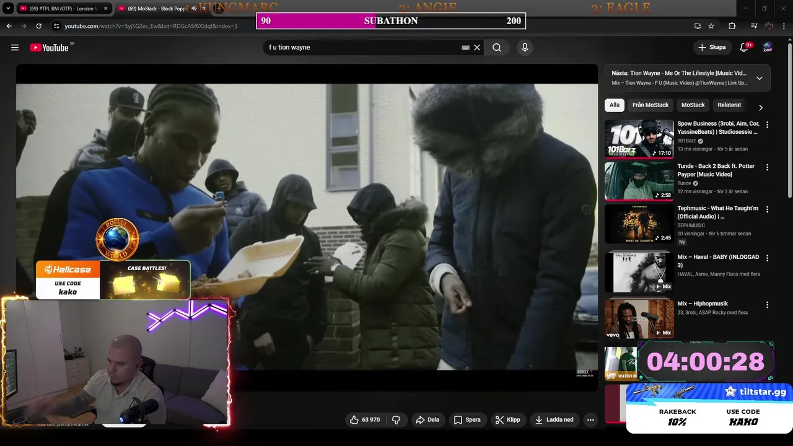Expand the Nästa playlist panel chevron
This screenshot has width=793, height=446.
[x=760, y=78]
